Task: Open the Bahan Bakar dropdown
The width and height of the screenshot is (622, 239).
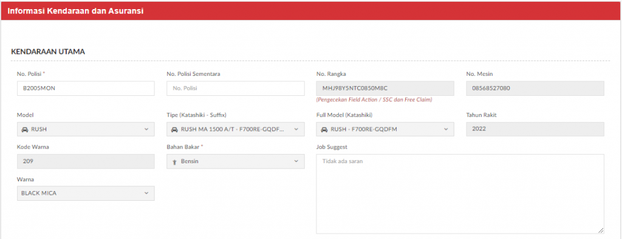Action: (236, 161)
